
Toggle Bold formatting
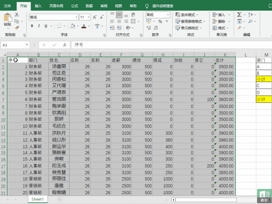coord(32,26)
